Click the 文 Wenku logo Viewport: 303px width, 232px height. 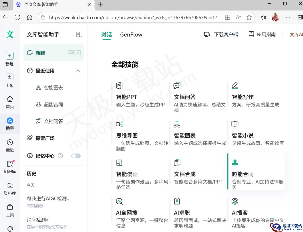10,34
